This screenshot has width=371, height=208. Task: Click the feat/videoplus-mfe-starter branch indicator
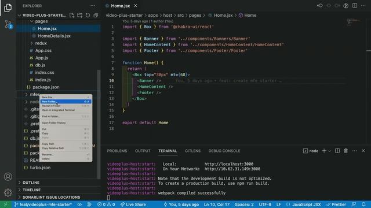click(43, 205)
